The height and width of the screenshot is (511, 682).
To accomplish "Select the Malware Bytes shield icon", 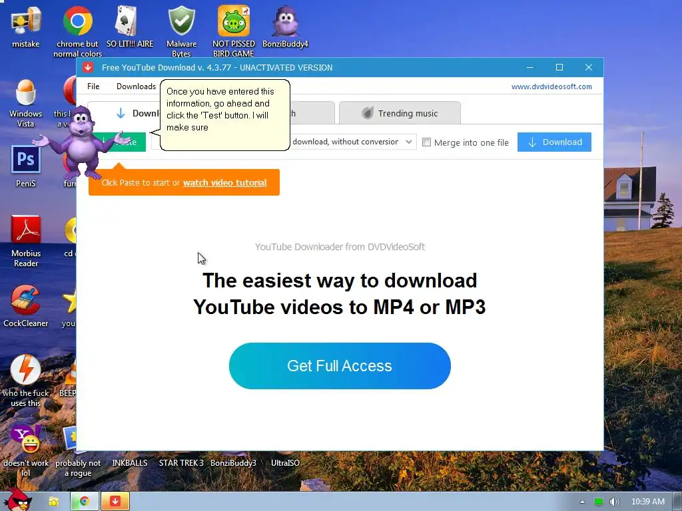I will [181, 31].
